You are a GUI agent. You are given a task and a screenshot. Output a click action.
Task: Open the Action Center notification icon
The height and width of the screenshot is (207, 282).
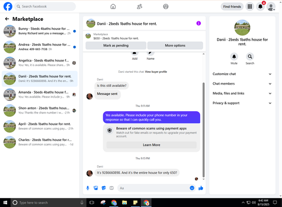pos(275,202)
